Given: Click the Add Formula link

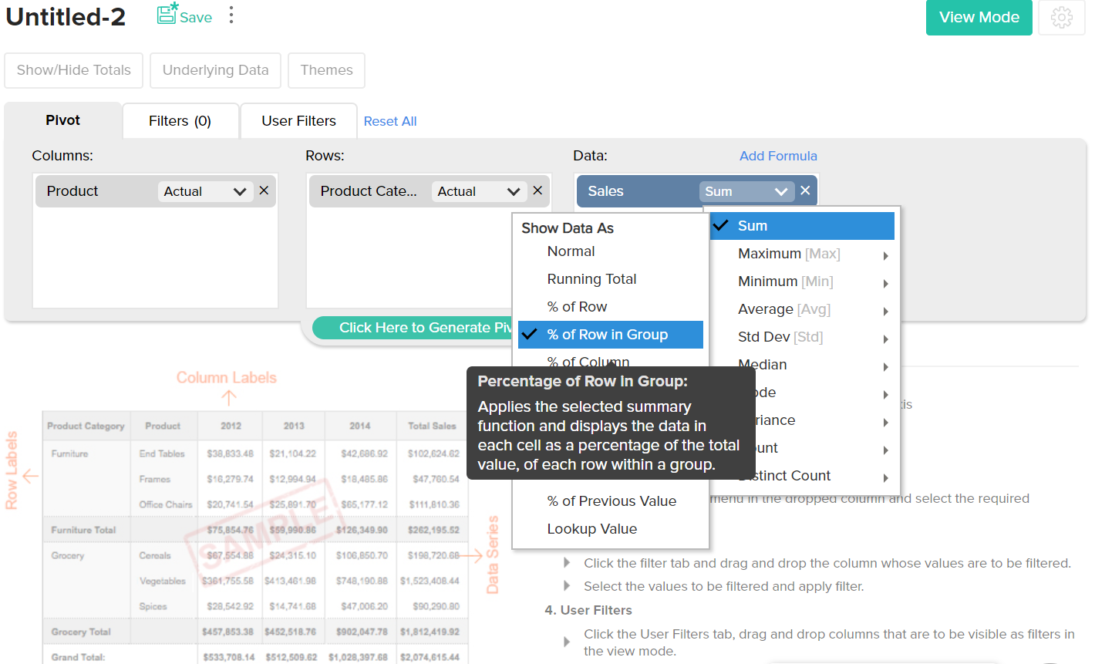Looking at the screenshot, I should 778,156.
